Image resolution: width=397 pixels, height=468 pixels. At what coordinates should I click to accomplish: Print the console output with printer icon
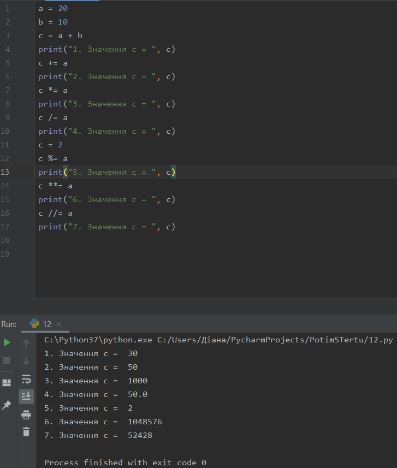pos(26,414)
